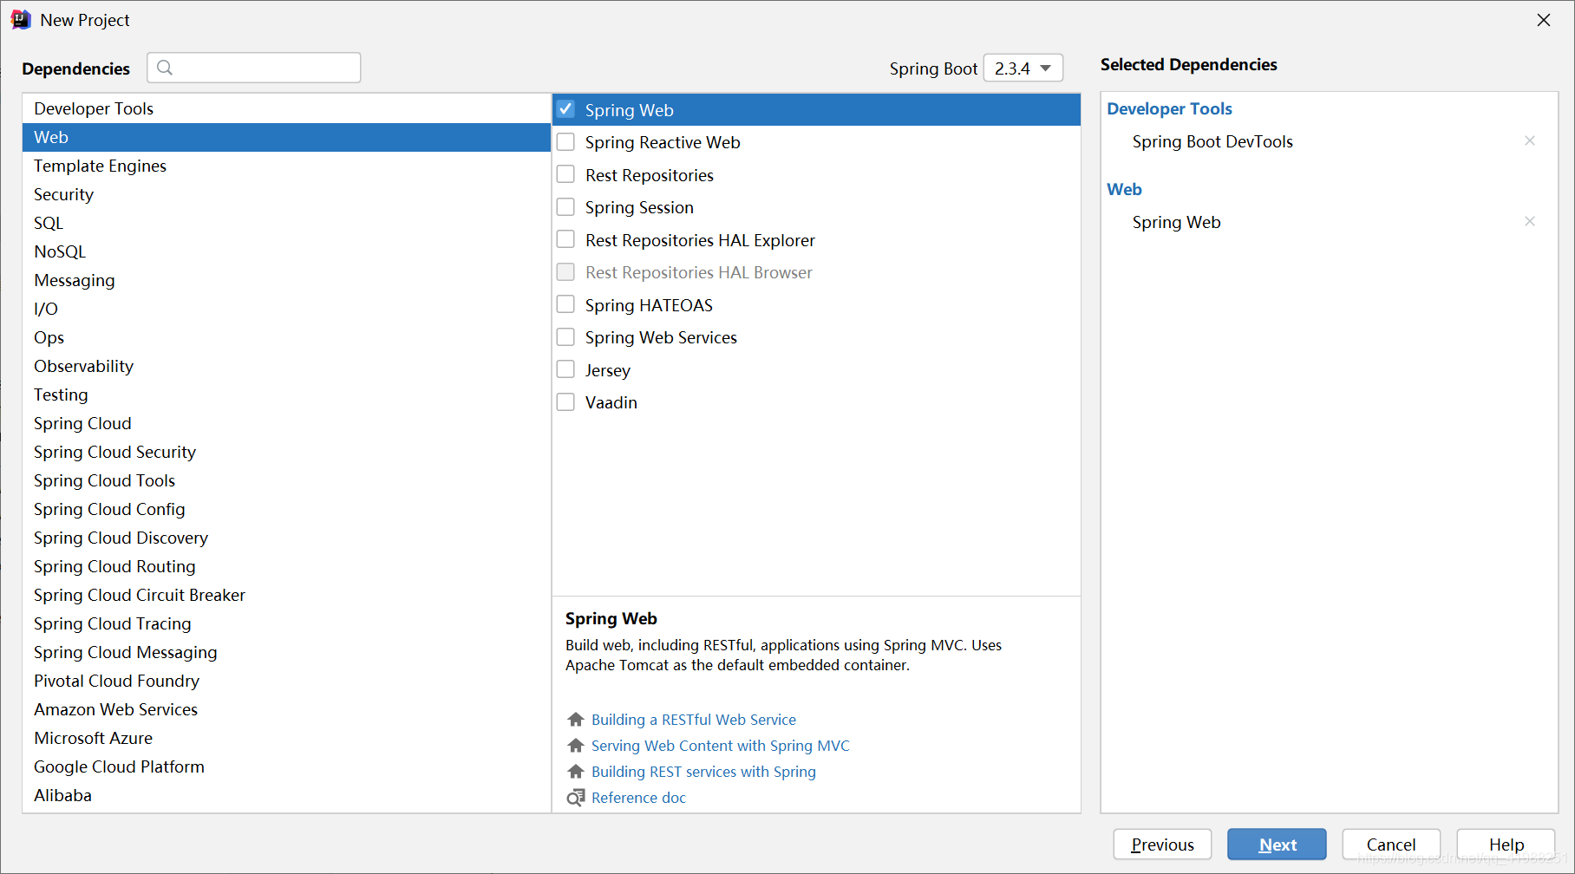Select the Template Engines category

pos(100,166)
